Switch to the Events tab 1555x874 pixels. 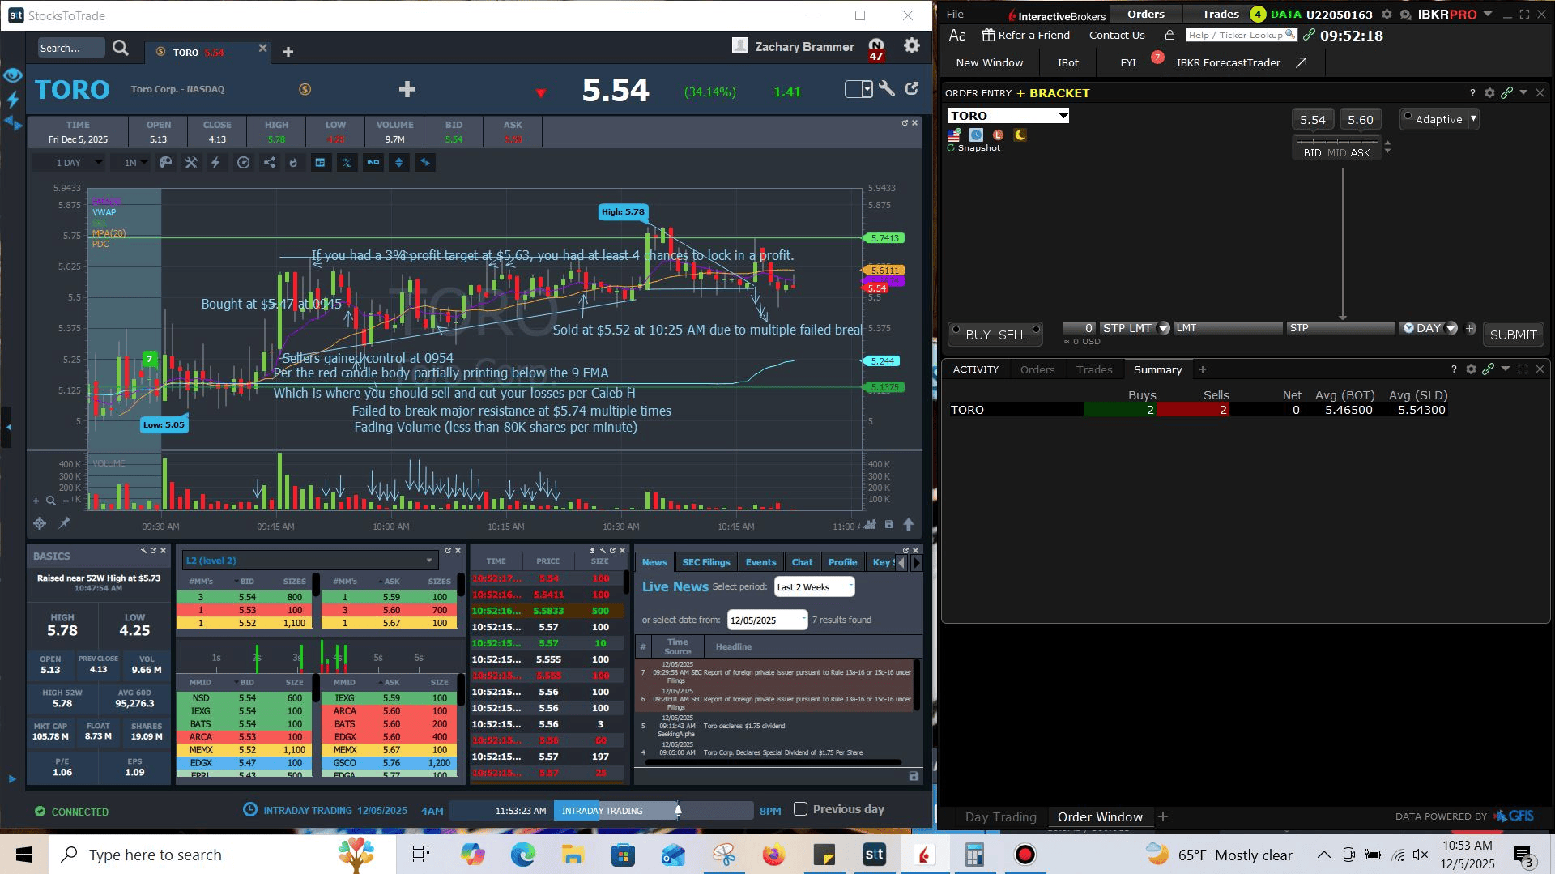click(760, 562)
